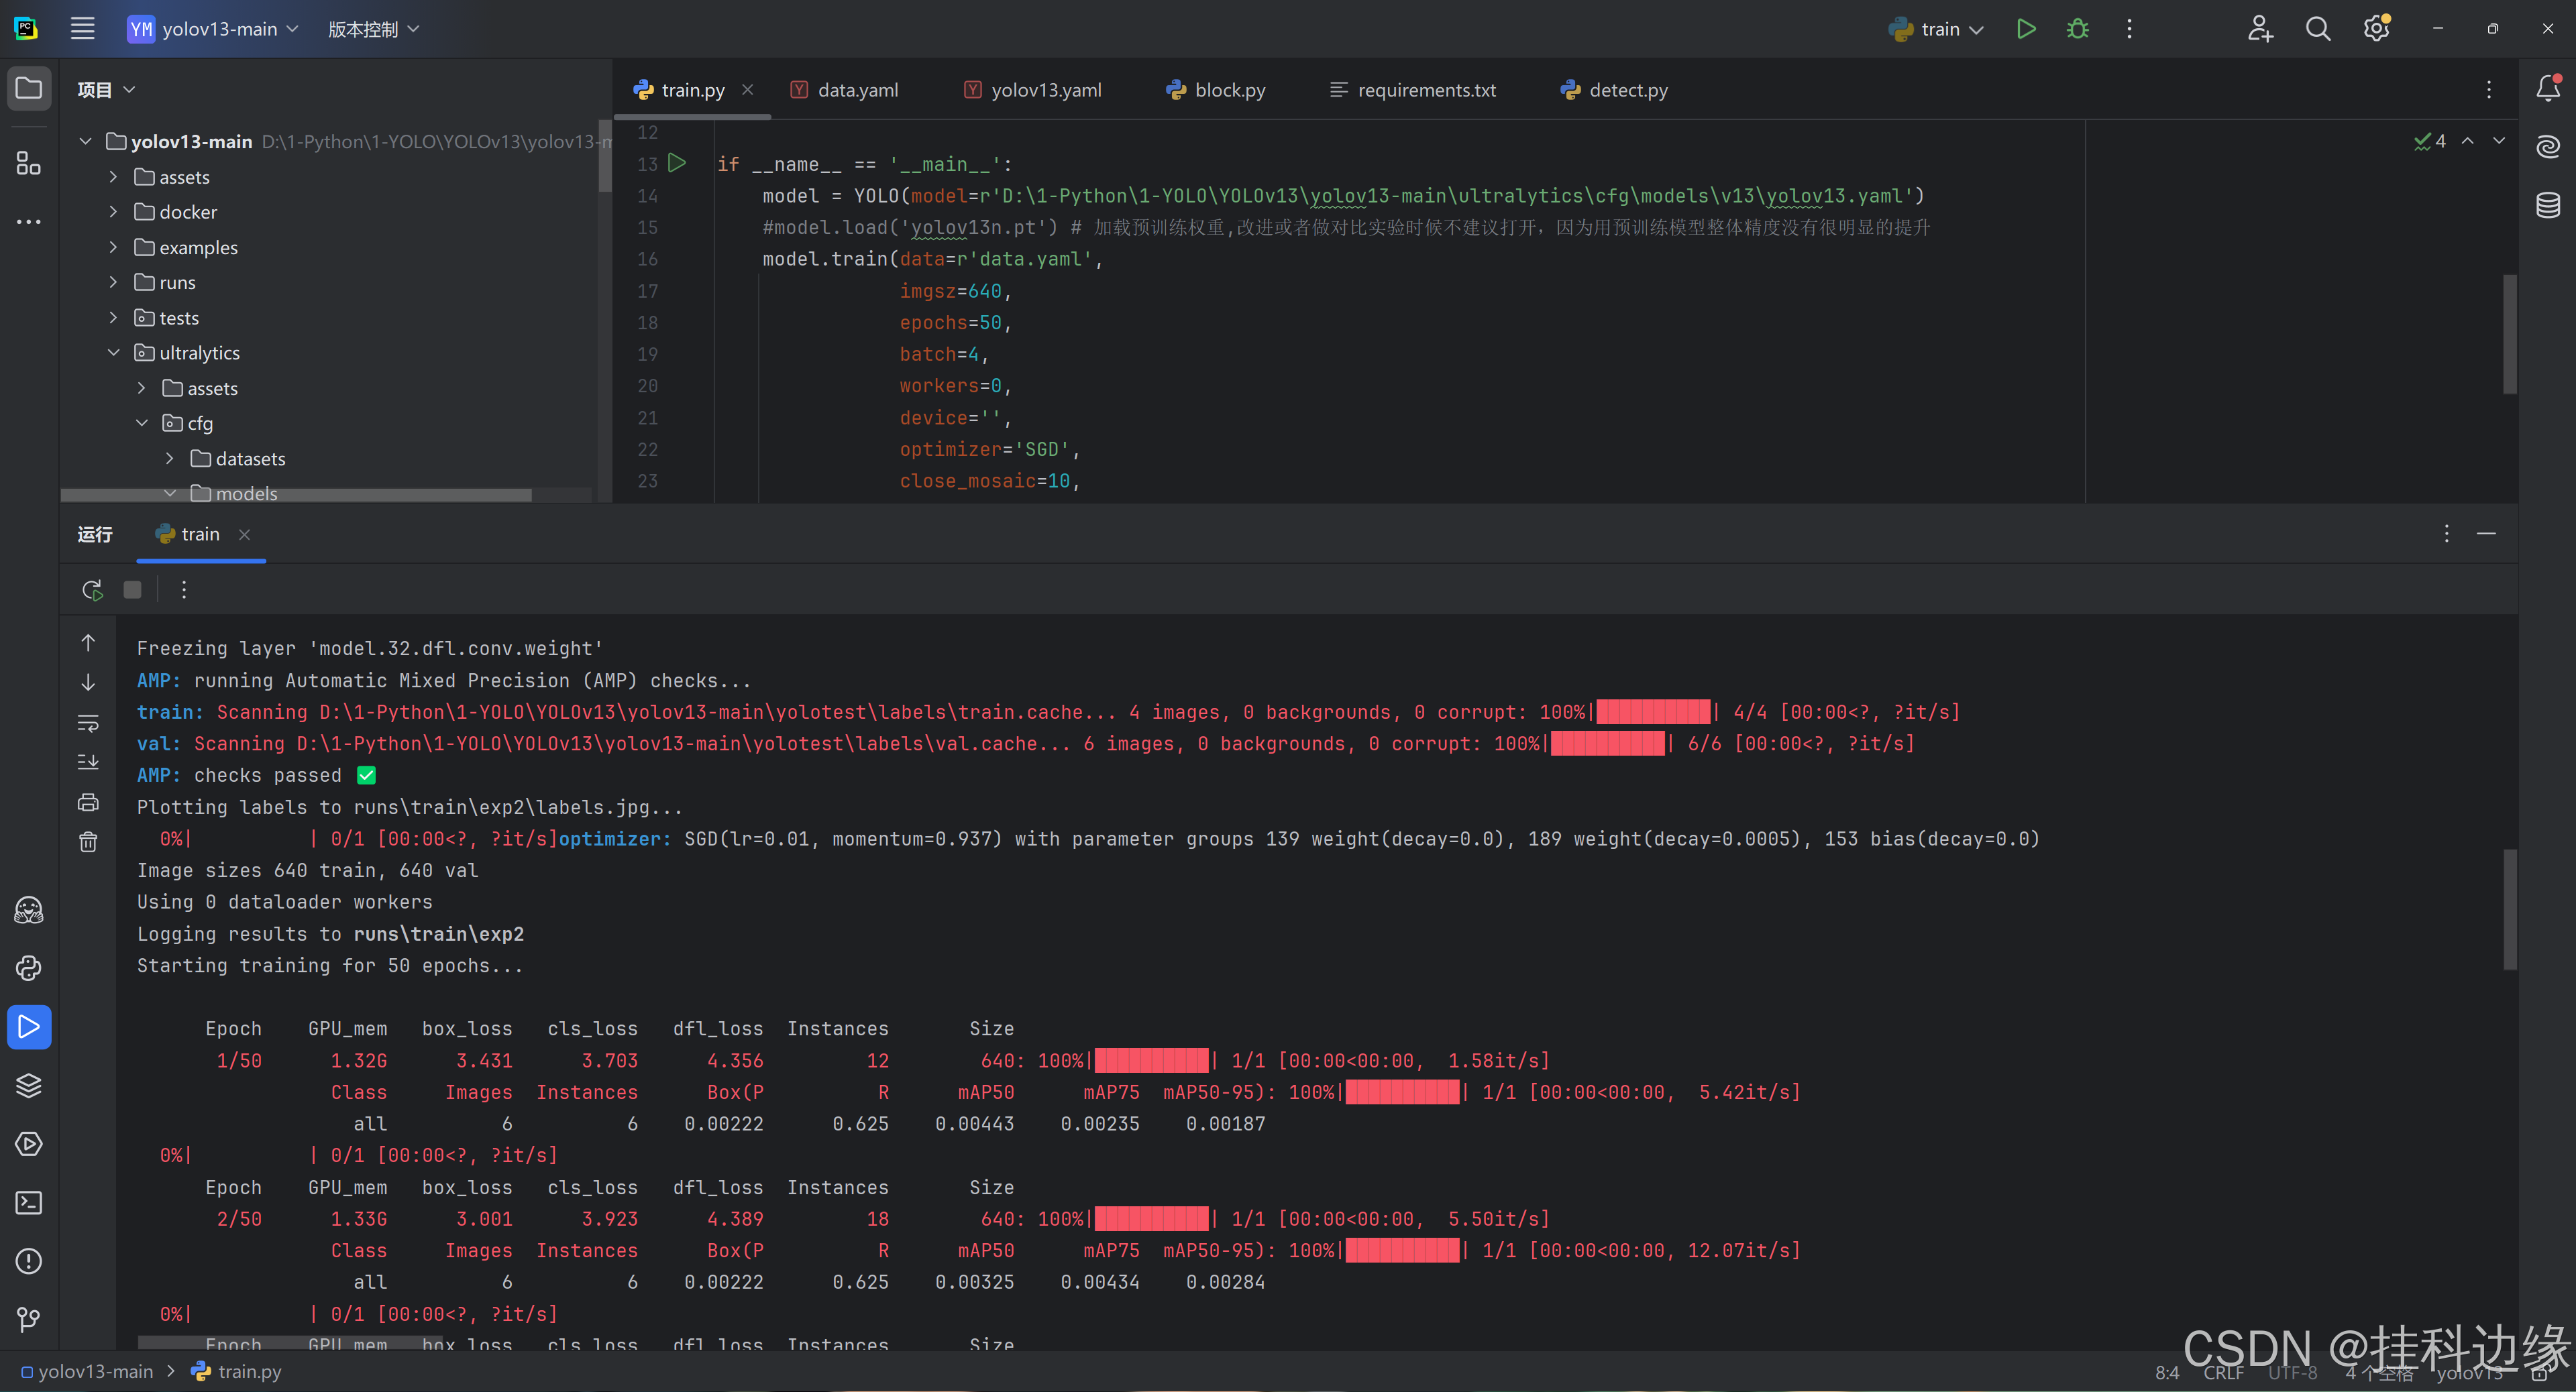Switch to the detect.py tab
Screen dimensions: 2576x1392
(x=1615, y=90)
